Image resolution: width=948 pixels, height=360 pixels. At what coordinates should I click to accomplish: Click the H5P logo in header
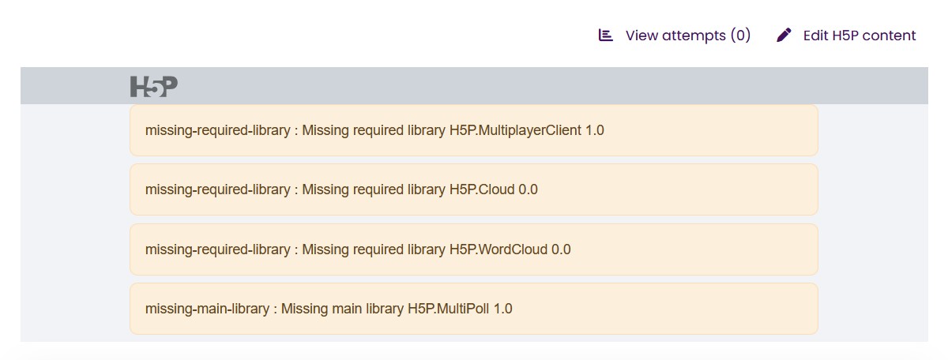[x=154, y=86]
